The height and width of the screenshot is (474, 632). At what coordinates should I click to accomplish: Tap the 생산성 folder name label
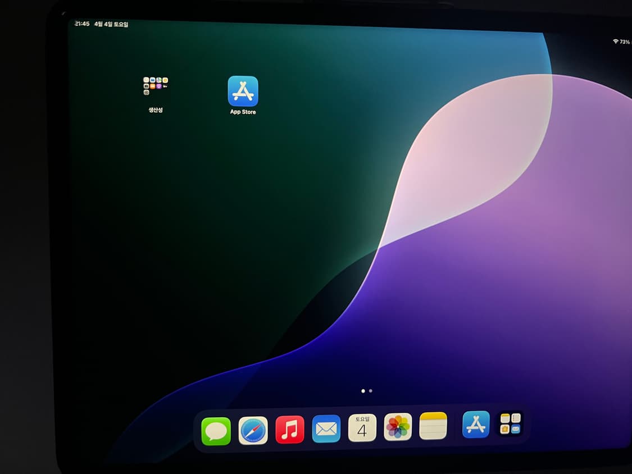pos(156,110)
